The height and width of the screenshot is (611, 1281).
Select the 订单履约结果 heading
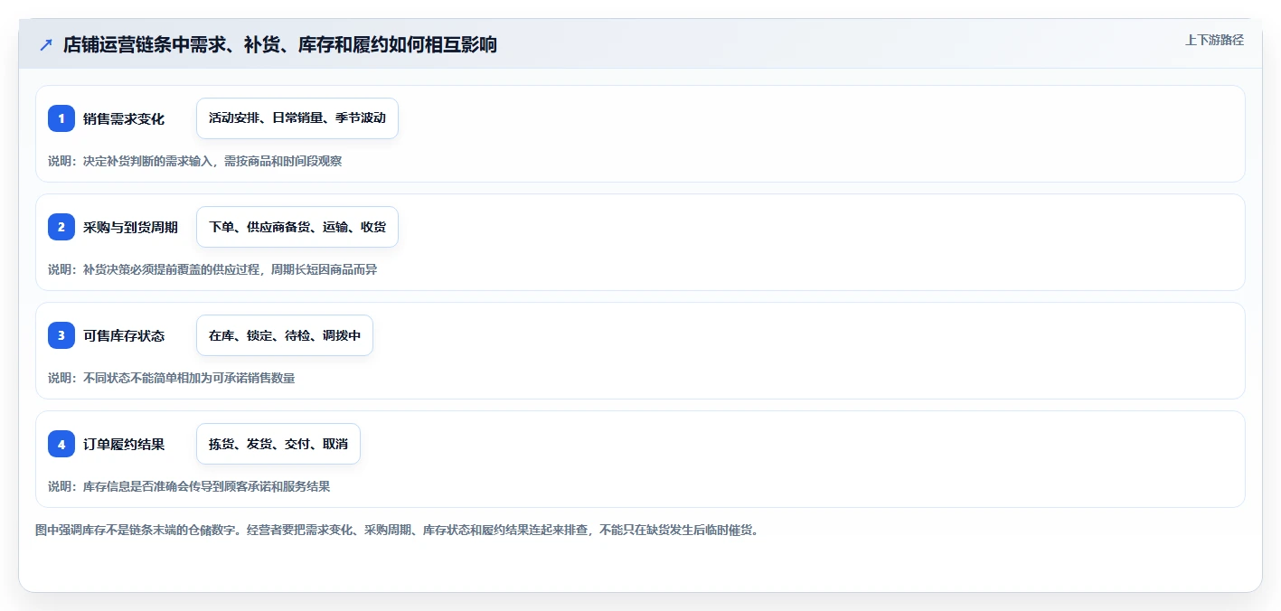(124, 444)
